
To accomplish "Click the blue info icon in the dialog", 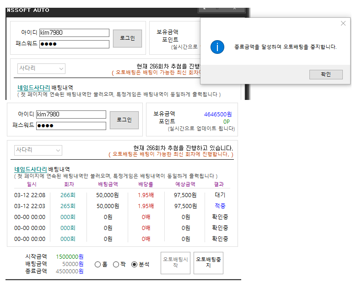I will tap(217, 47).
